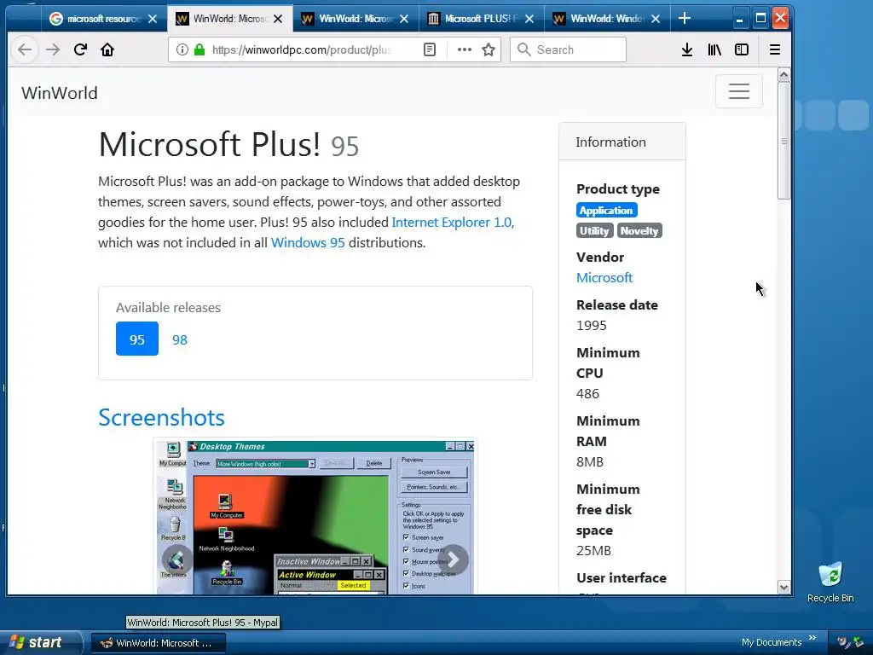This screenshot has width=873, height=655.
Task: Open Recycle Bin on the desktop
Action: (830, 582)
